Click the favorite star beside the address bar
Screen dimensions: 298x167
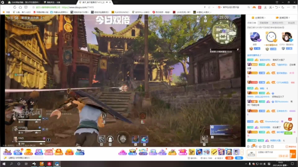click(34, 7)
